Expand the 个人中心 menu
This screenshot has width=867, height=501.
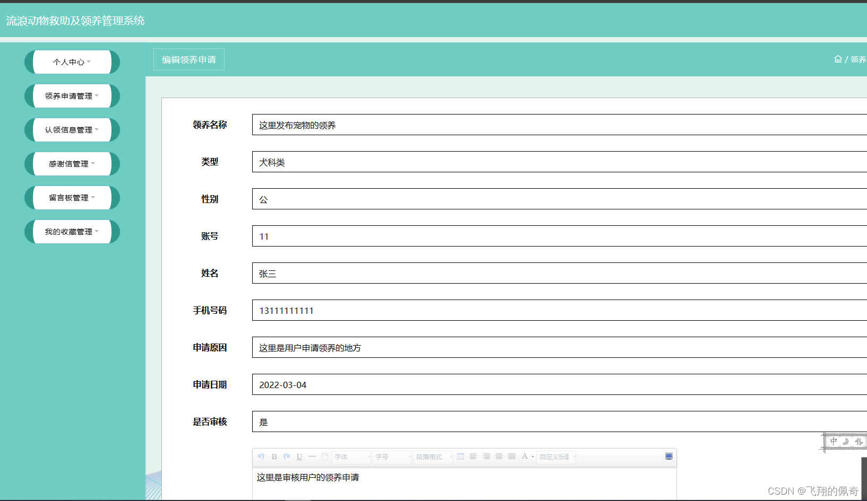(x=72, y=62)
